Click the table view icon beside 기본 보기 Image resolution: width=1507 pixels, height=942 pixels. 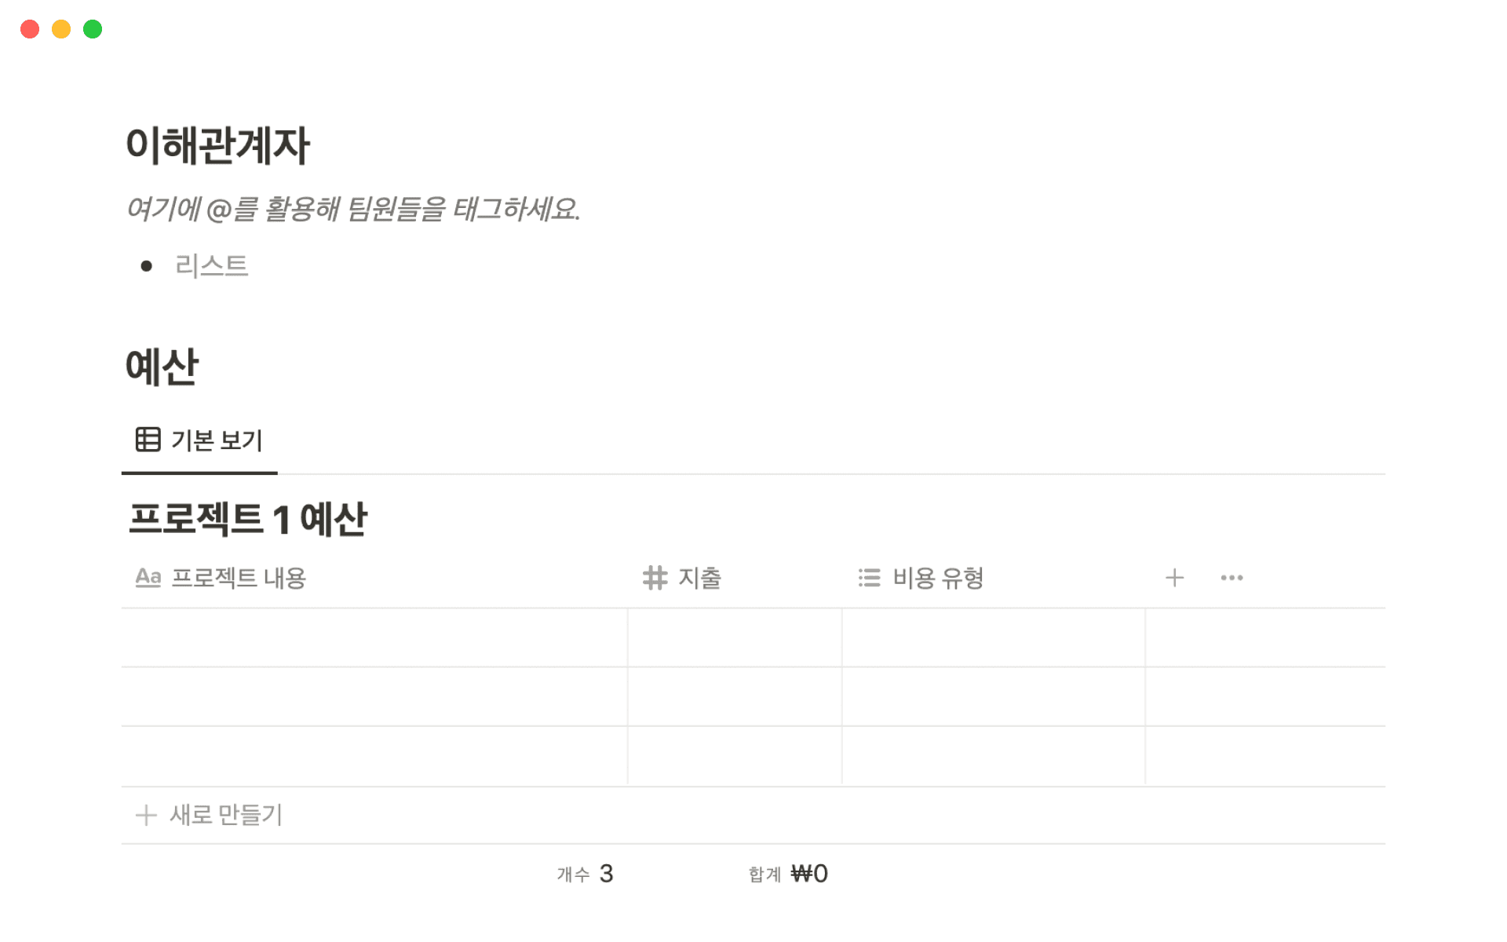[x=148, y=440]
